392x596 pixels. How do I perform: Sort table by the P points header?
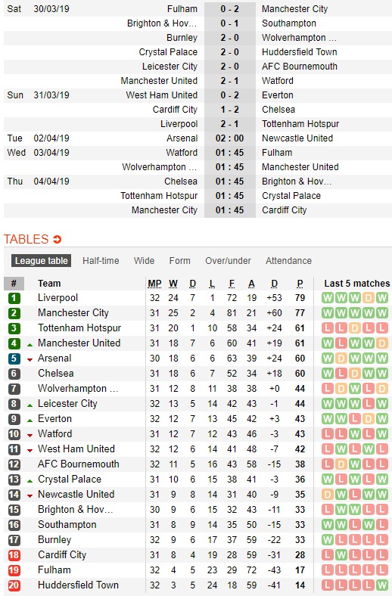300,284
